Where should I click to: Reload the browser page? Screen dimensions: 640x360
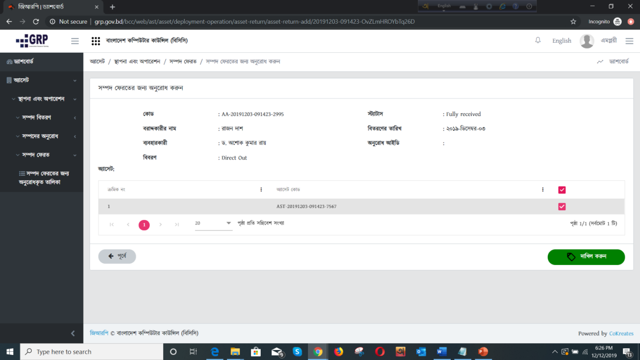(36, 21)
